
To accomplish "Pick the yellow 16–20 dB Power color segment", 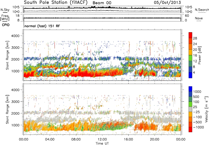I will coord(190,52).
